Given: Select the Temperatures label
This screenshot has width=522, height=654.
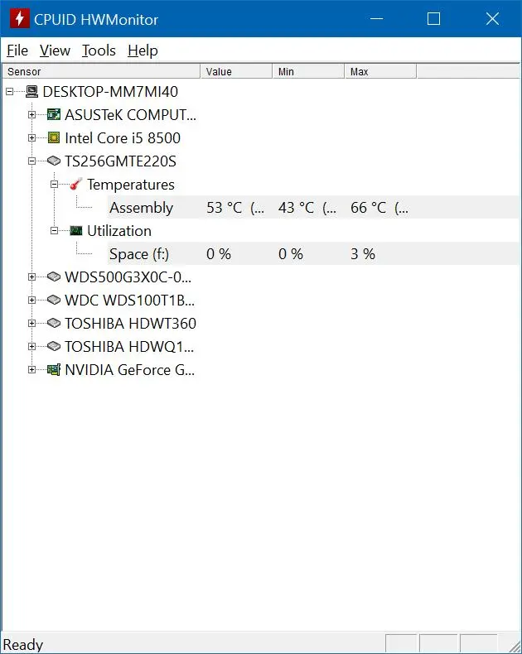Looking at the screenshot, I should 131,185.
